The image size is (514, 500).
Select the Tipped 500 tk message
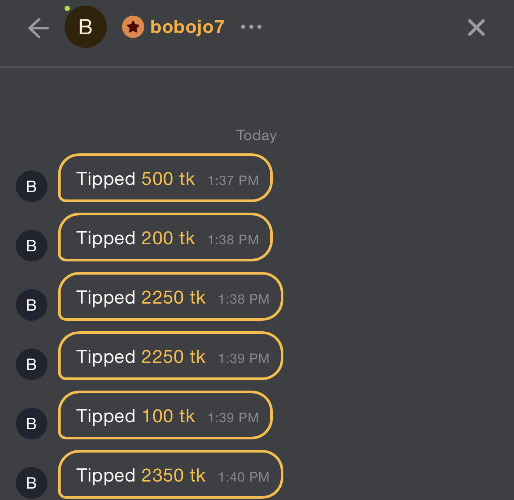tap(165, 178)
